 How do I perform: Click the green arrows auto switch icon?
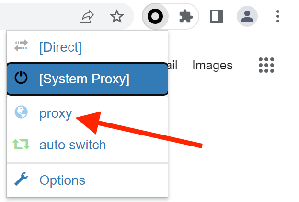point(22,144)
